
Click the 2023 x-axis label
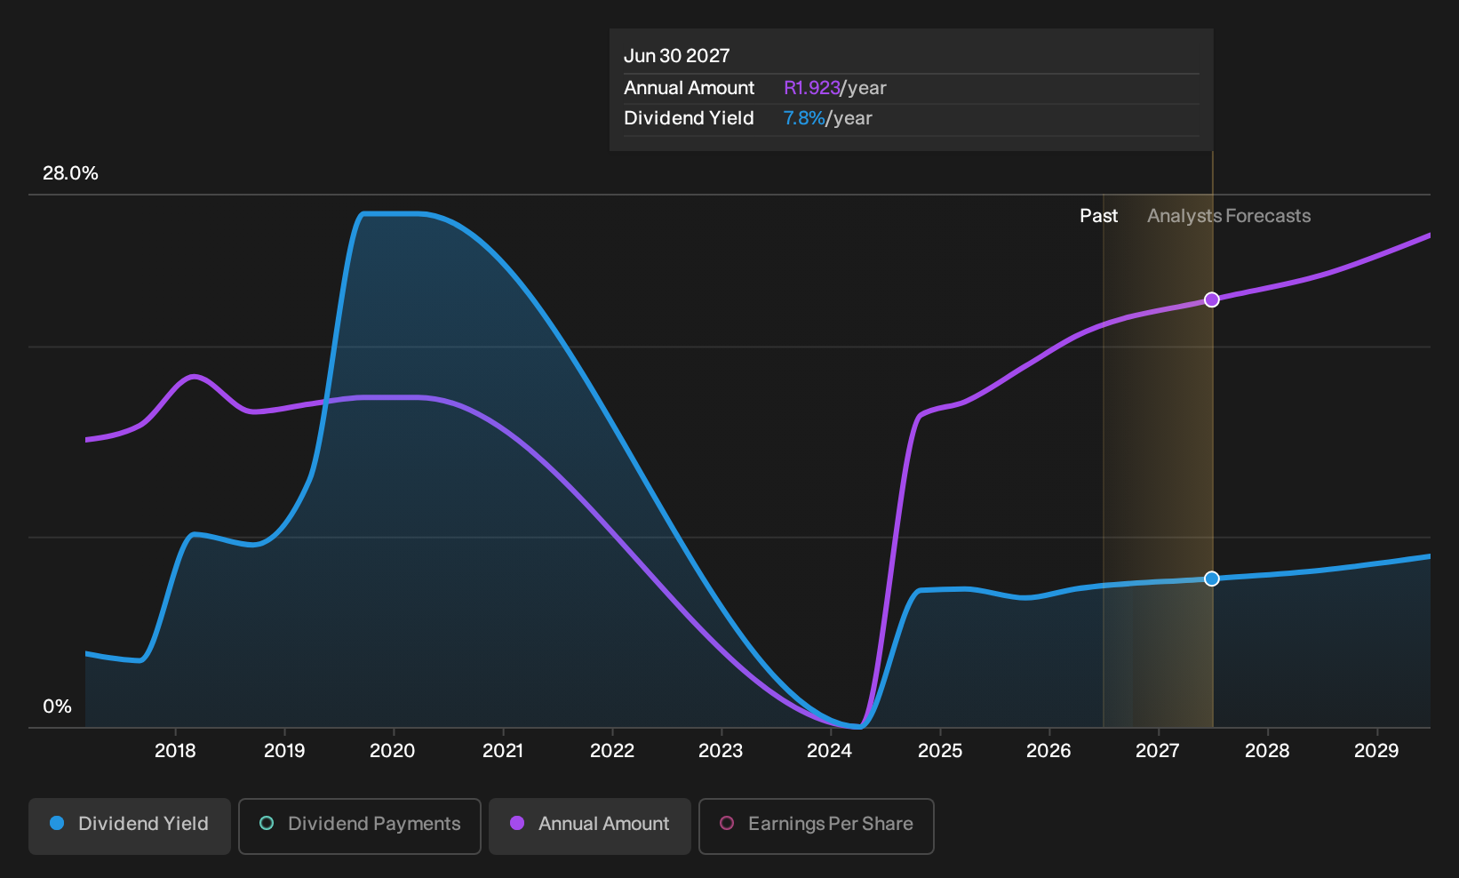point(721,751)
